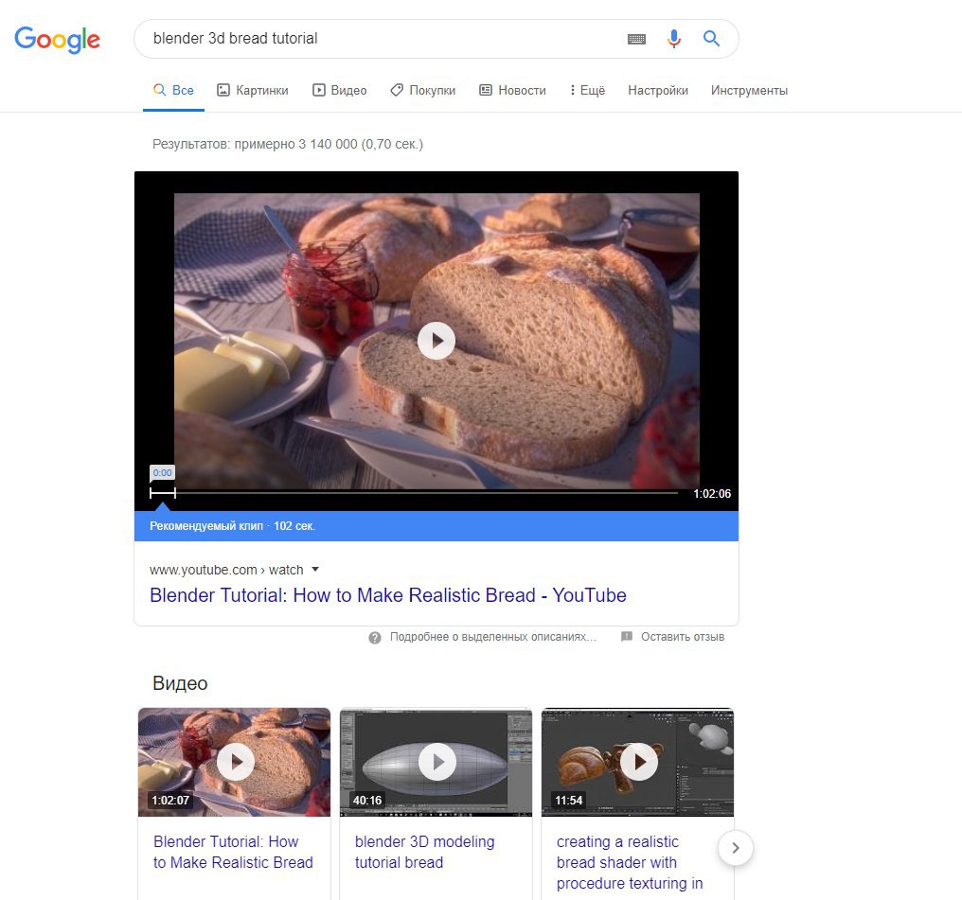This screenshot has height=900, width=962.
Task: Switch to the Новости tab
Action: click(x=512, y=90)
